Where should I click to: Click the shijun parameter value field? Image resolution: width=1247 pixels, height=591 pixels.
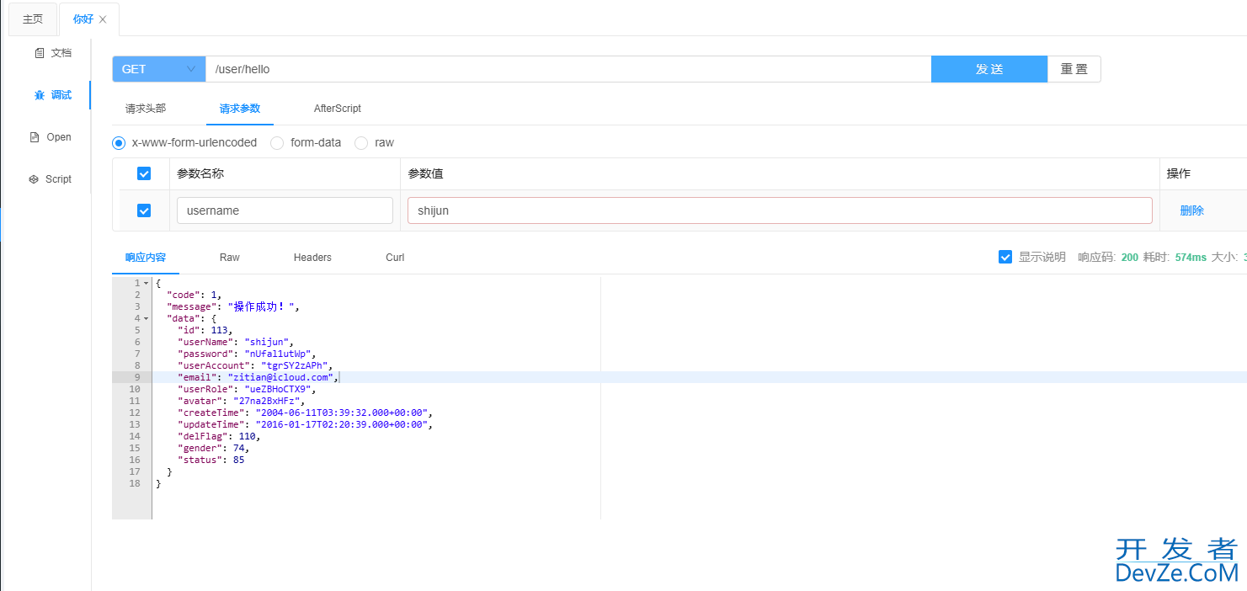click(780, 210)
